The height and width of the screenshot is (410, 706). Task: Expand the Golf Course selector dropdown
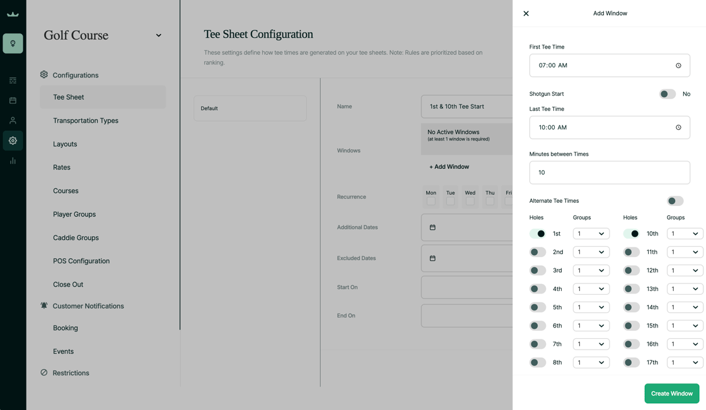pos(158,35)
